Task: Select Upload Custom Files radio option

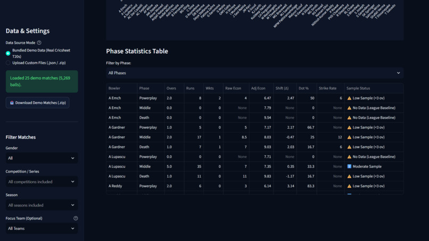Action: coord(8,63)
